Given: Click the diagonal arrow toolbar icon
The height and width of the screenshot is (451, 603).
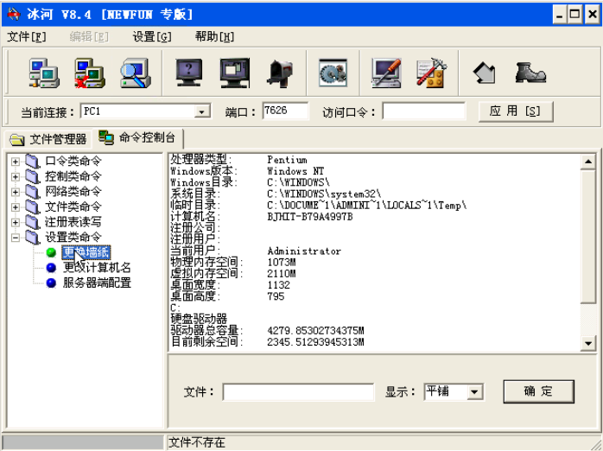Looking at the screenshot, I should [485, 73].
